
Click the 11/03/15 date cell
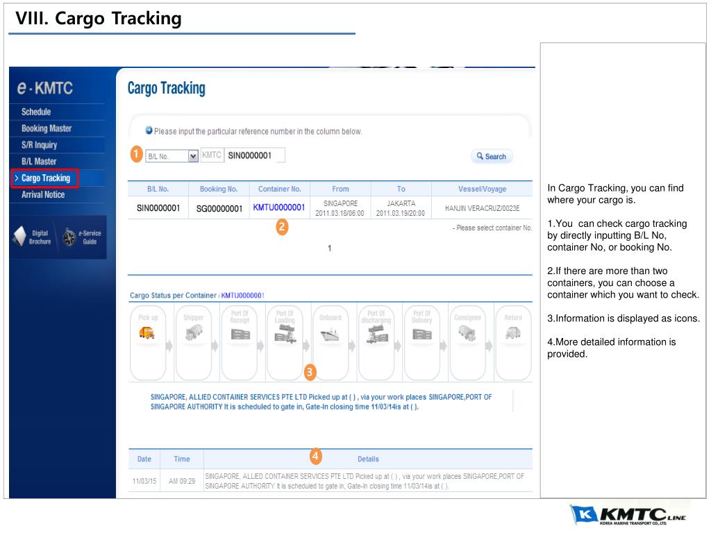point(144,481)
